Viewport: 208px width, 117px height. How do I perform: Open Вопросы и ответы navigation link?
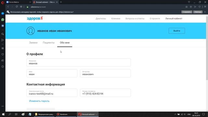[135, 19]
